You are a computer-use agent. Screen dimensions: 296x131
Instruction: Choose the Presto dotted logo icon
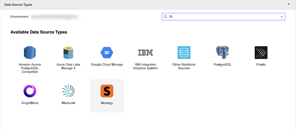point(261,53)
